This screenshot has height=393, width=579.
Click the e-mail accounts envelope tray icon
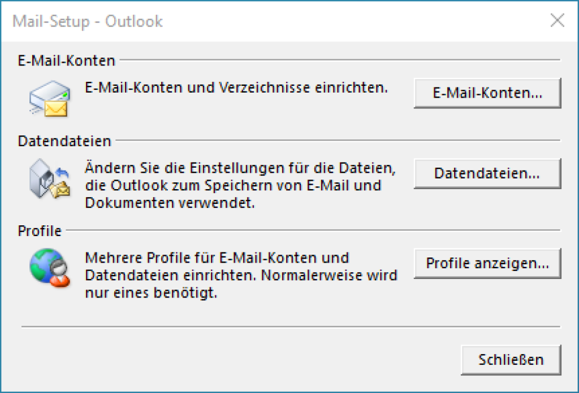[50, 99]
